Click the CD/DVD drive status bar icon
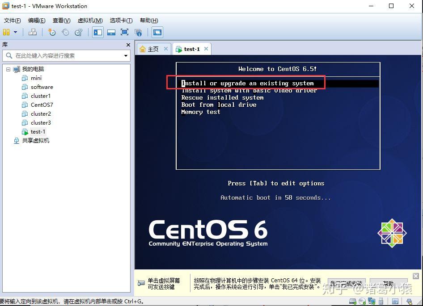The width and height of the screenshot is (423, 306). (362, 300)
